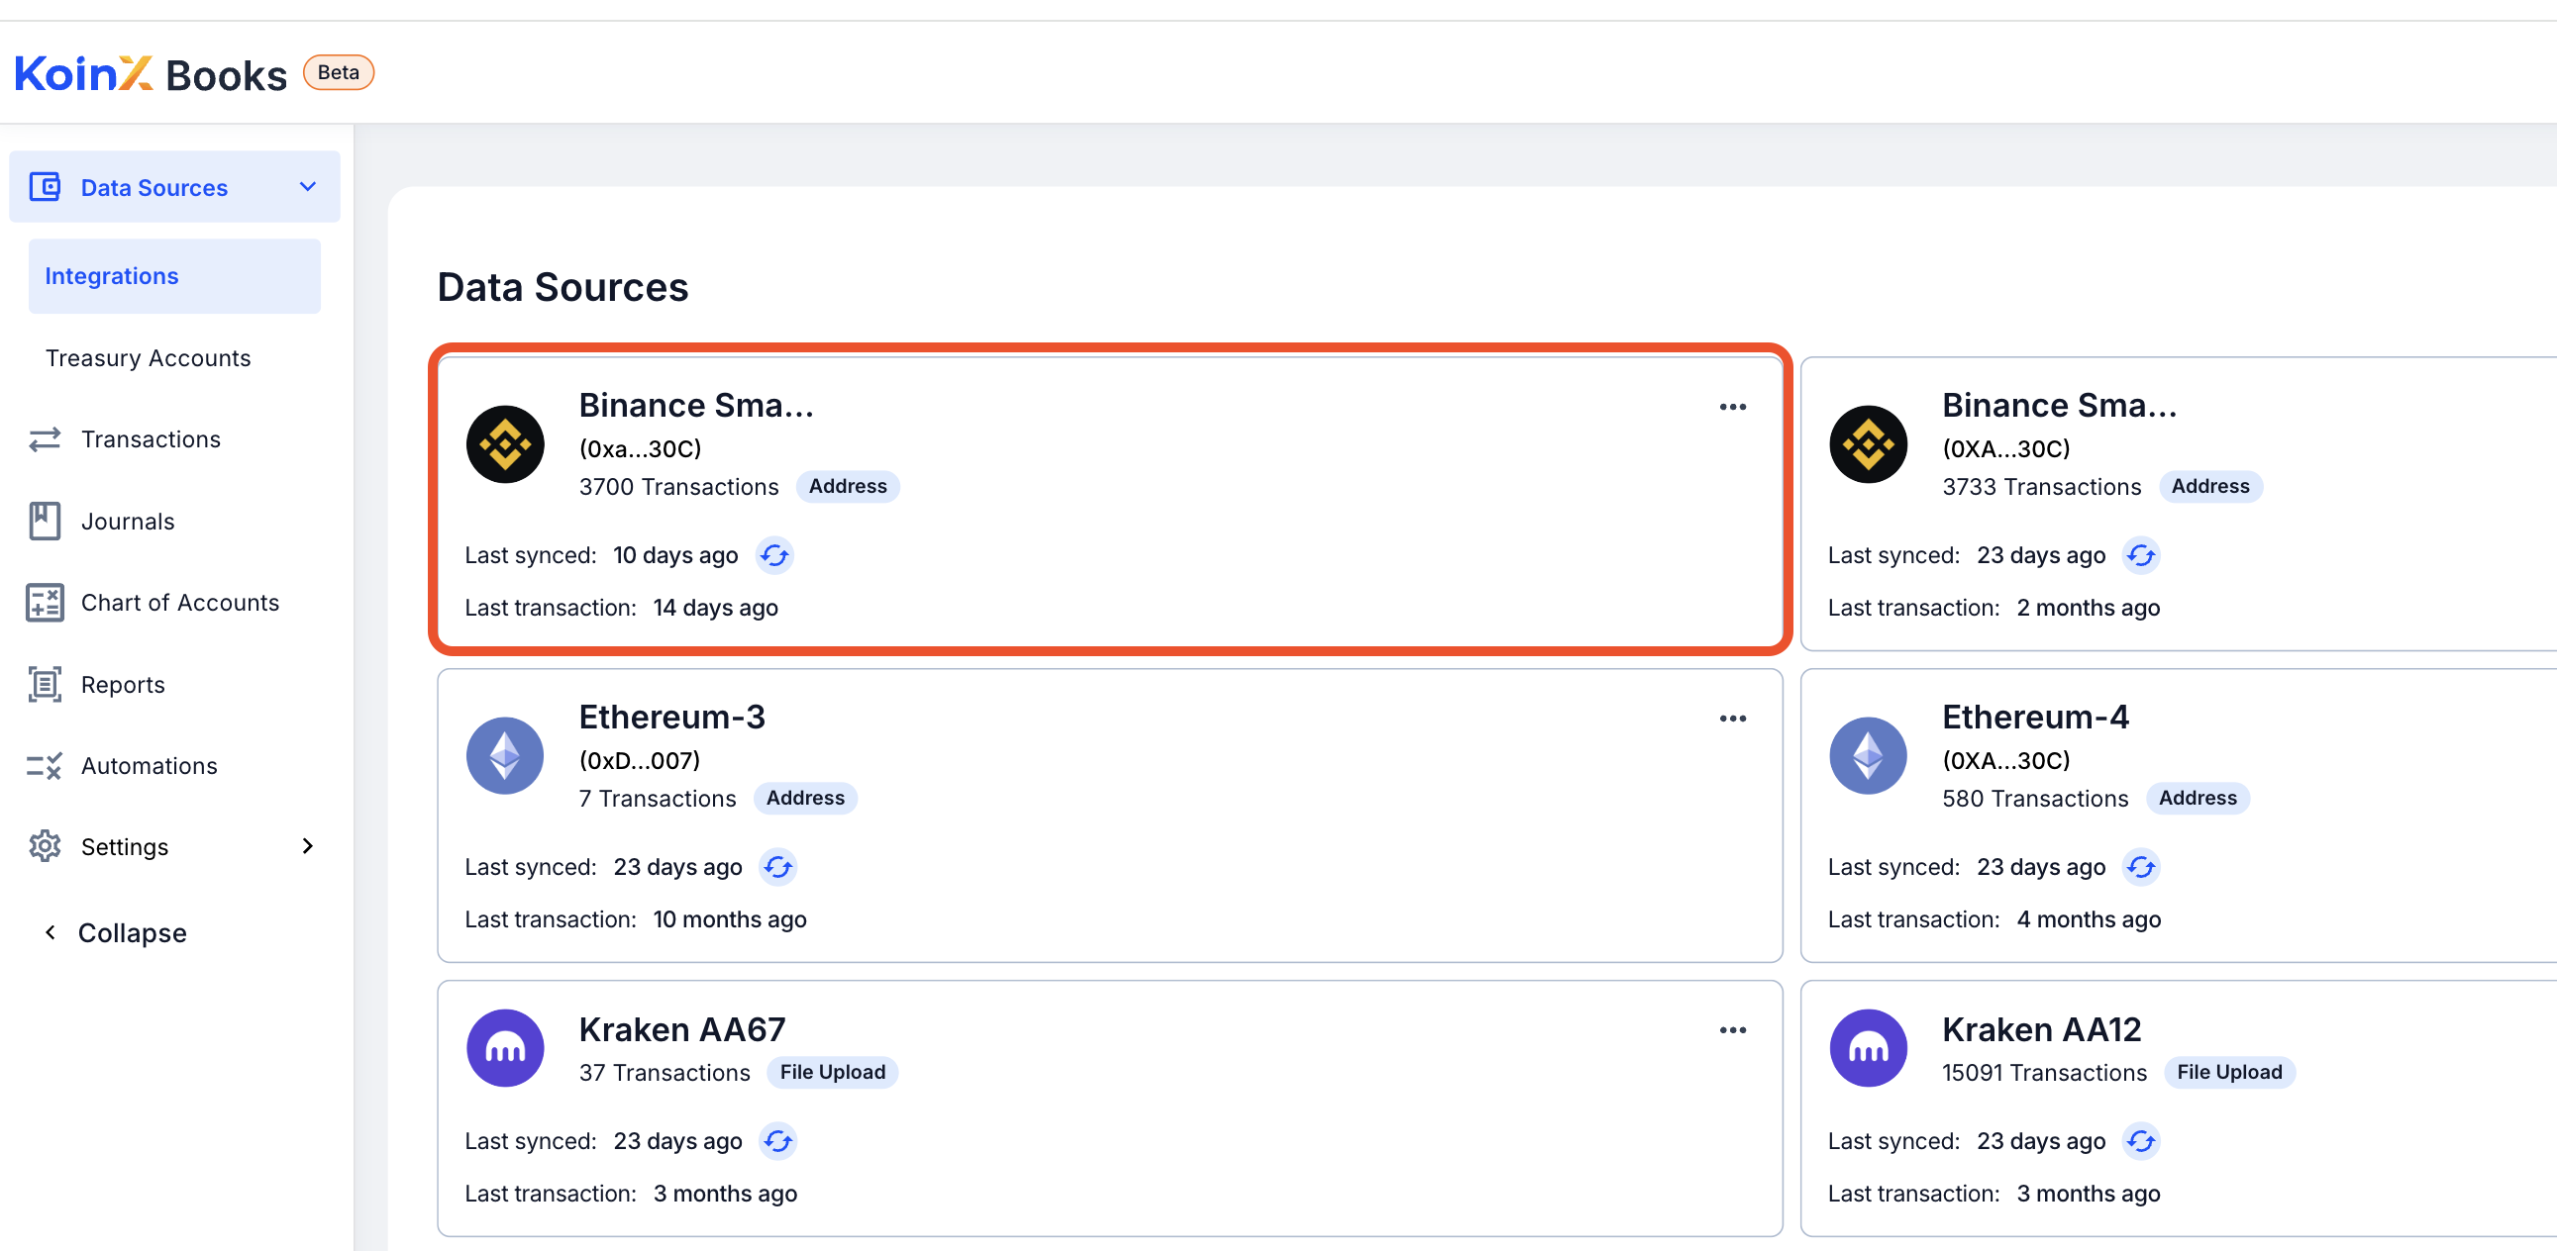2557x1251 pixels.
Task: Click the left chevron beside Collapse
Action: click(51, 932)
